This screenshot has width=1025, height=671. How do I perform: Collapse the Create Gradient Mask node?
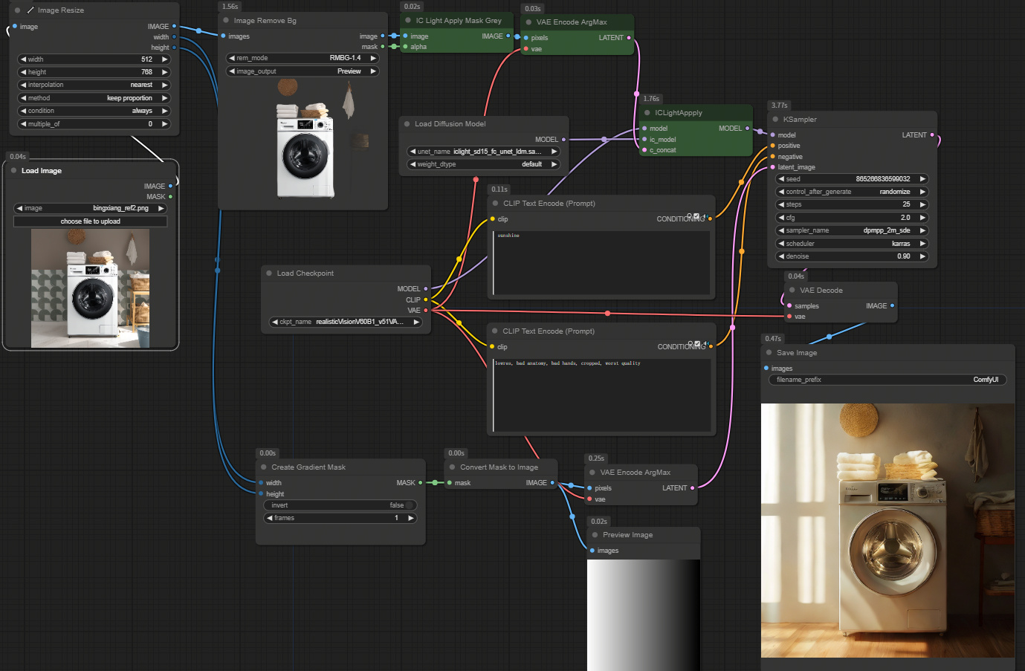[x=265, y=467]
